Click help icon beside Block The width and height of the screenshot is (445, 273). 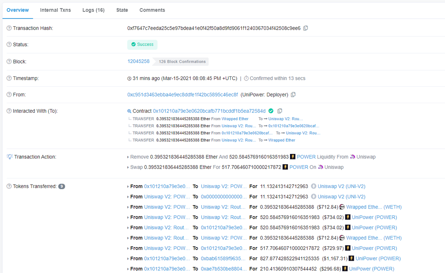[9, 62]
